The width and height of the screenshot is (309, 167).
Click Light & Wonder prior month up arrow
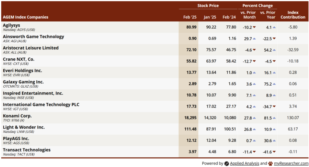click(254, 130)
